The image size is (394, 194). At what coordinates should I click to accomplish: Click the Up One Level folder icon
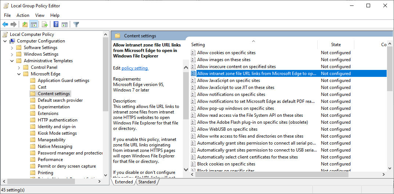[25, 25]
